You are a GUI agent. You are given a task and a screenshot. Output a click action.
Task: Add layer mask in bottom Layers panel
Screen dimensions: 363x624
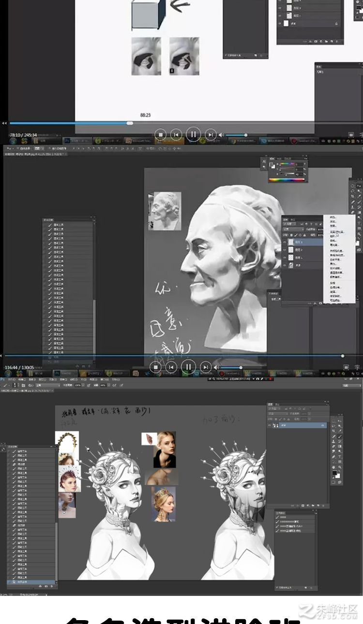(x=303, y=505)
